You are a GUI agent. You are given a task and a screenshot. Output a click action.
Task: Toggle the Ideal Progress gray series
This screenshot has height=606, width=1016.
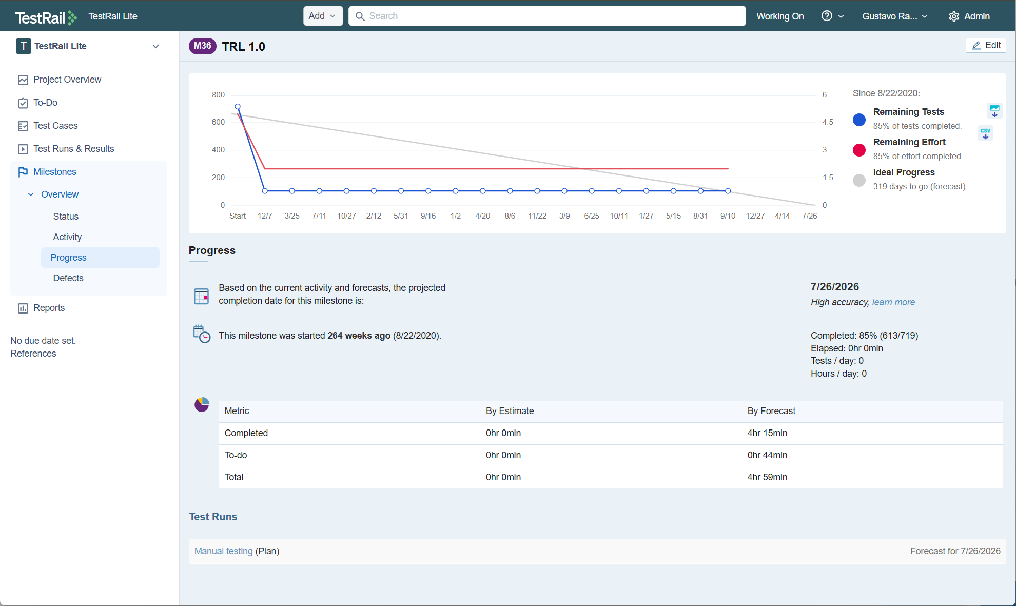point(859,180)
